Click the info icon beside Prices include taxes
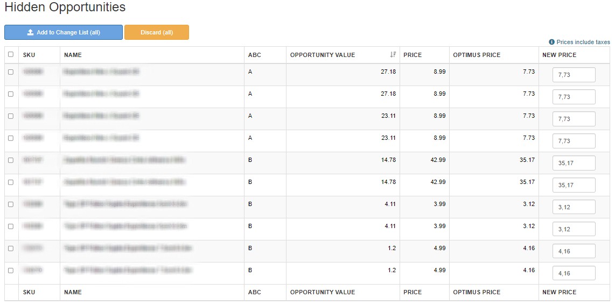This screenshot has height=305, width=615. (551, 42)
